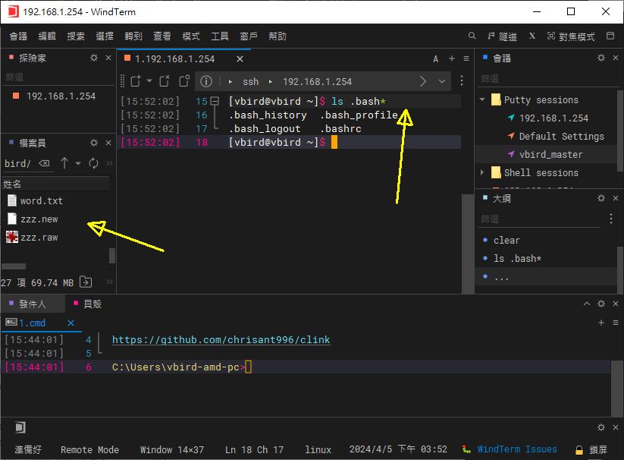This screenshot has width=624, height=460.
Task: Expand the Shell sessions tree node
Action: [x=482, y=172]
